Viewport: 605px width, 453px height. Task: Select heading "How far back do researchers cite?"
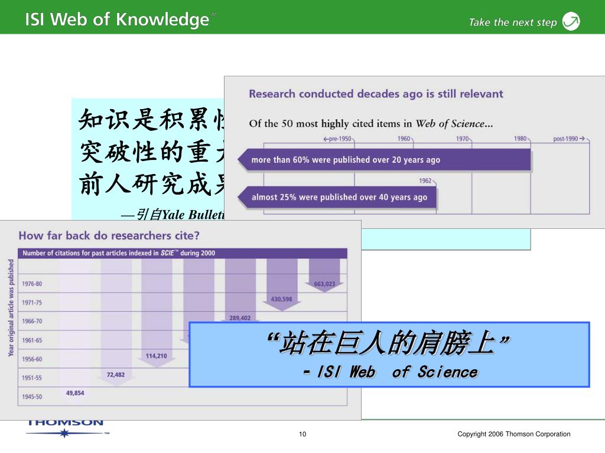tap(109, 236)
